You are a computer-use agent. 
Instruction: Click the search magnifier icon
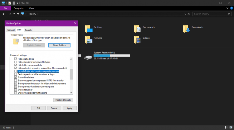click(x=229, y=14)
